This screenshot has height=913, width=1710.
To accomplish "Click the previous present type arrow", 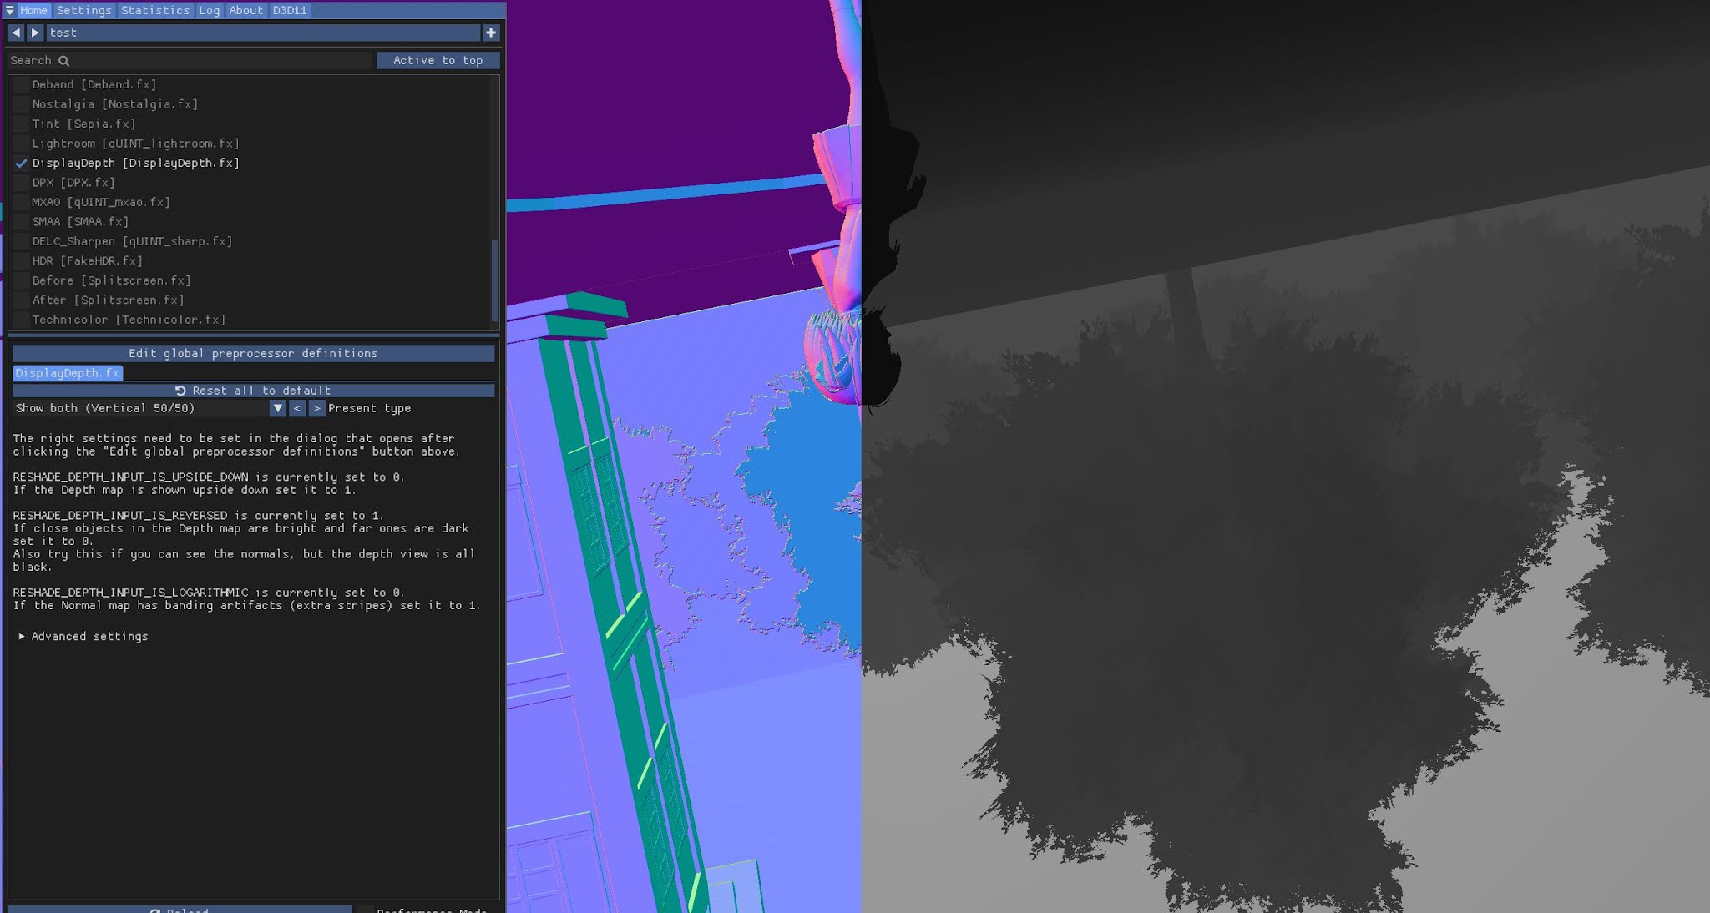I will click(297, 408).
